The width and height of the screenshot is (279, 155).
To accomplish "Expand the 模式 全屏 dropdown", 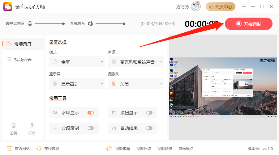I will [77, 62].
